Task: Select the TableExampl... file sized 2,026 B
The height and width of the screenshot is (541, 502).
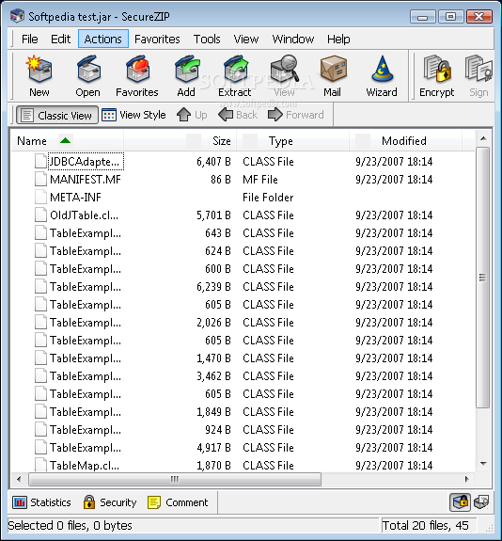Action: 86,323
